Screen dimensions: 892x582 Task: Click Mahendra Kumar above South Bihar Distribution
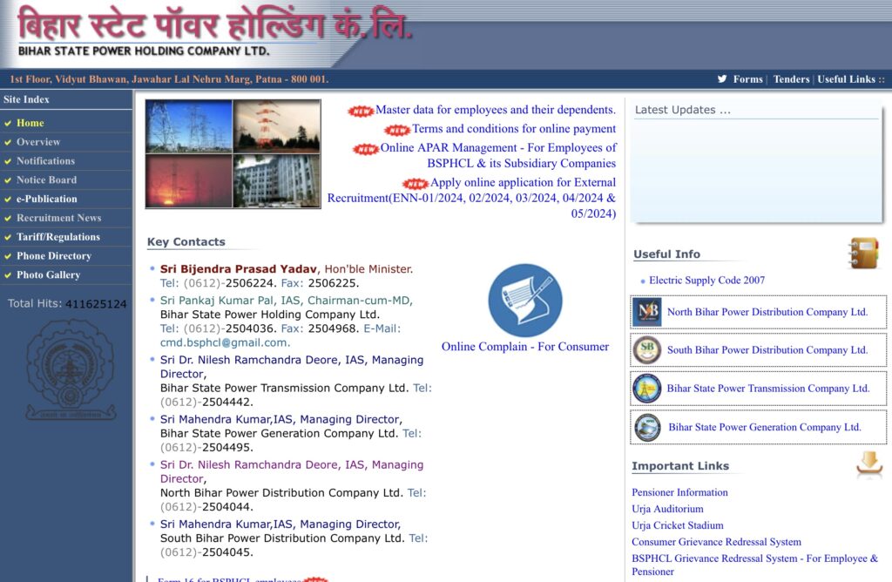[x=280, y=524]
